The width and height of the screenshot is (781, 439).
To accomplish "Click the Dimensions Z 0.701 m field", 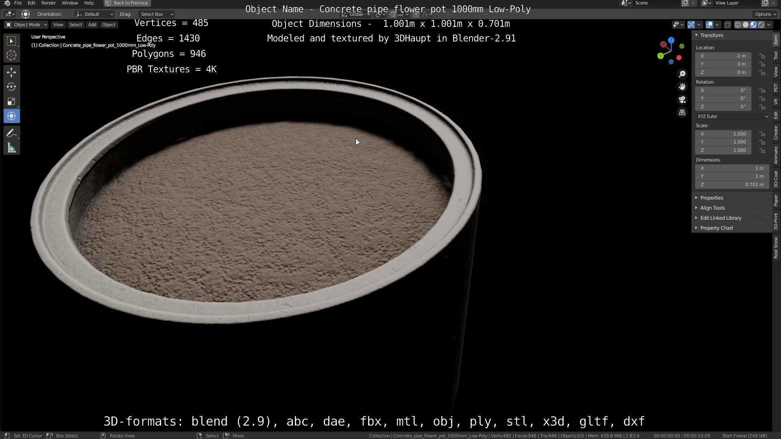I will pos(732,185).
